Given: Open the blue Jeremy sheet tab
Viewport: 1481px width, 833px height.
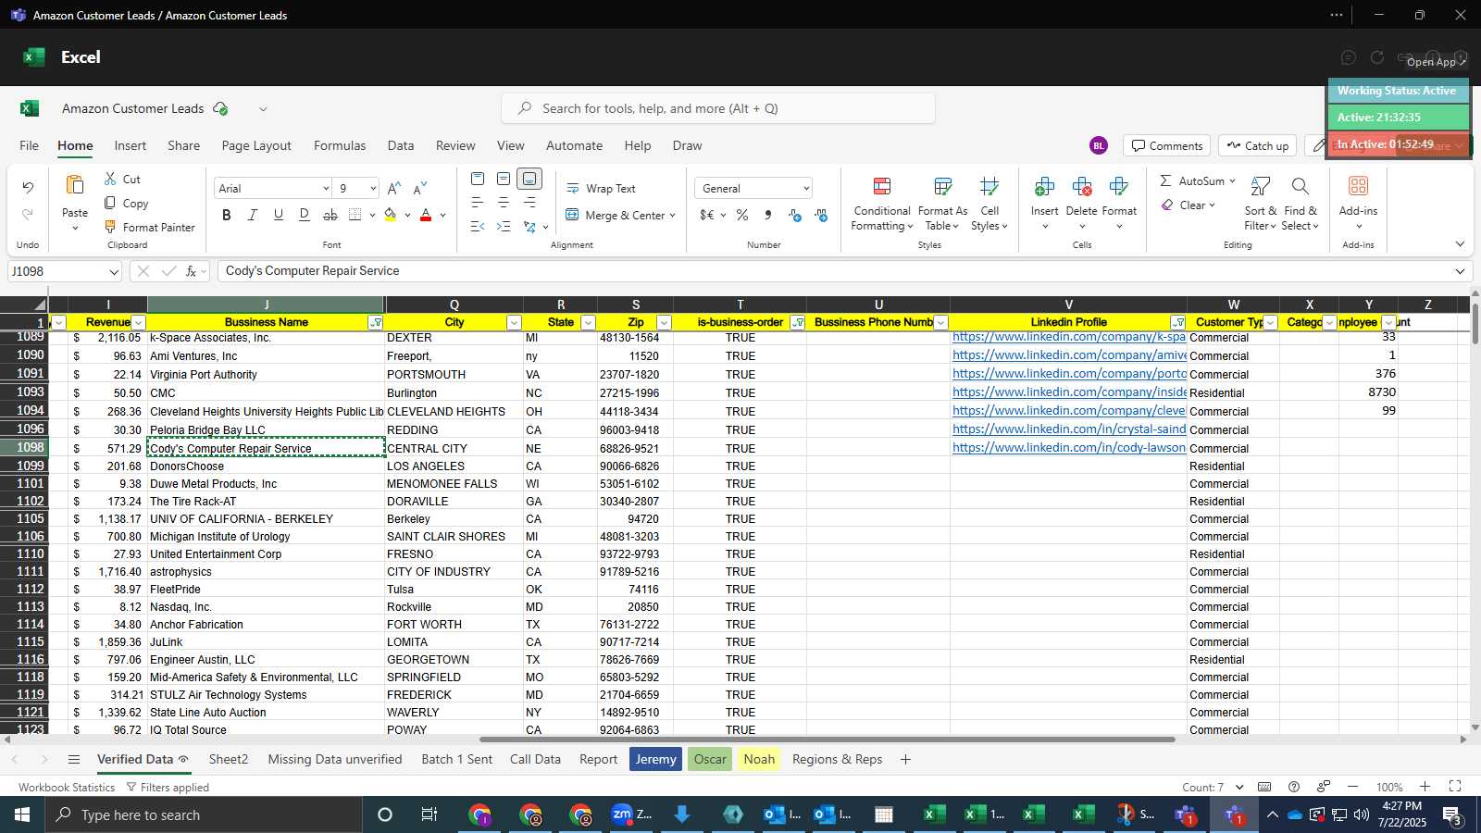Looking at the screenshot, I should click(x=656, y=759).
